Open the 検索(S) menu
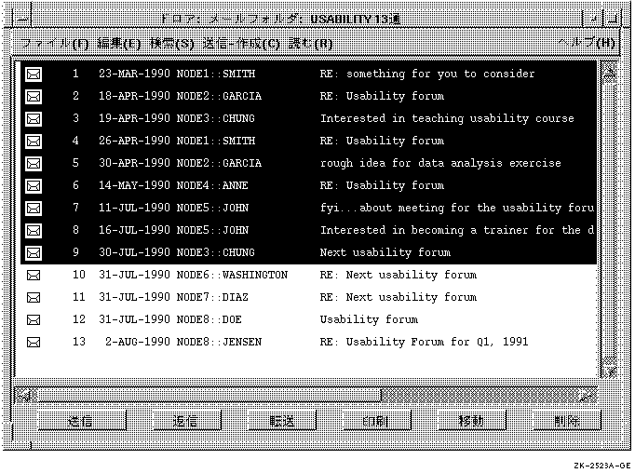The image size is (635, 473). (x=172, y=44)
